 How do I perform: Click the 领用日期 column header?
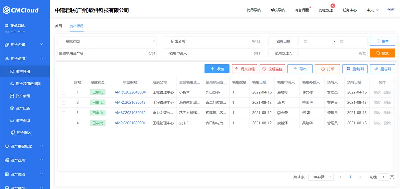[259, 82]
